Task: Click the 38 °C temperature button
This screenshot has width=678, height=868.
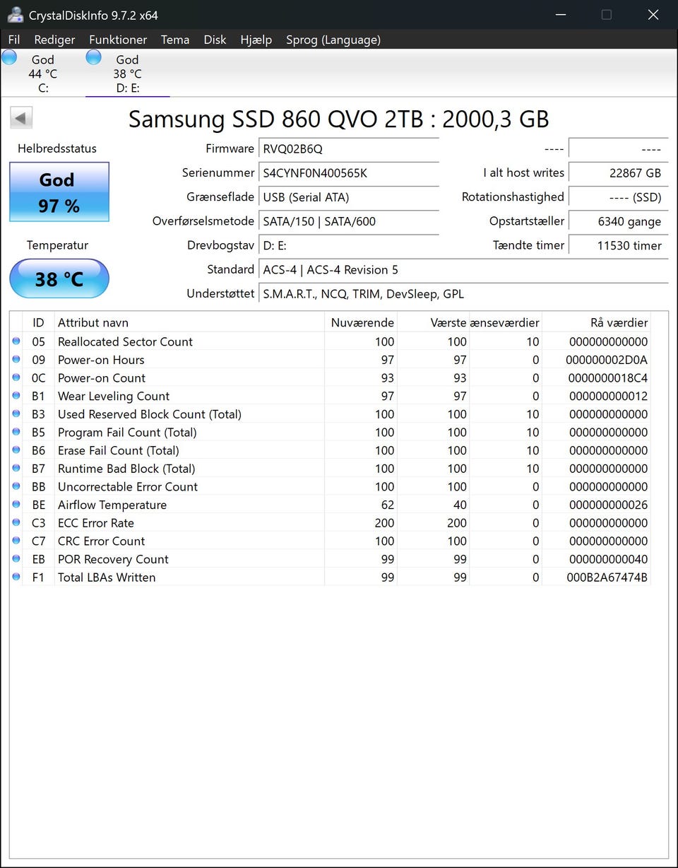Action: click(x=59, y=278)
